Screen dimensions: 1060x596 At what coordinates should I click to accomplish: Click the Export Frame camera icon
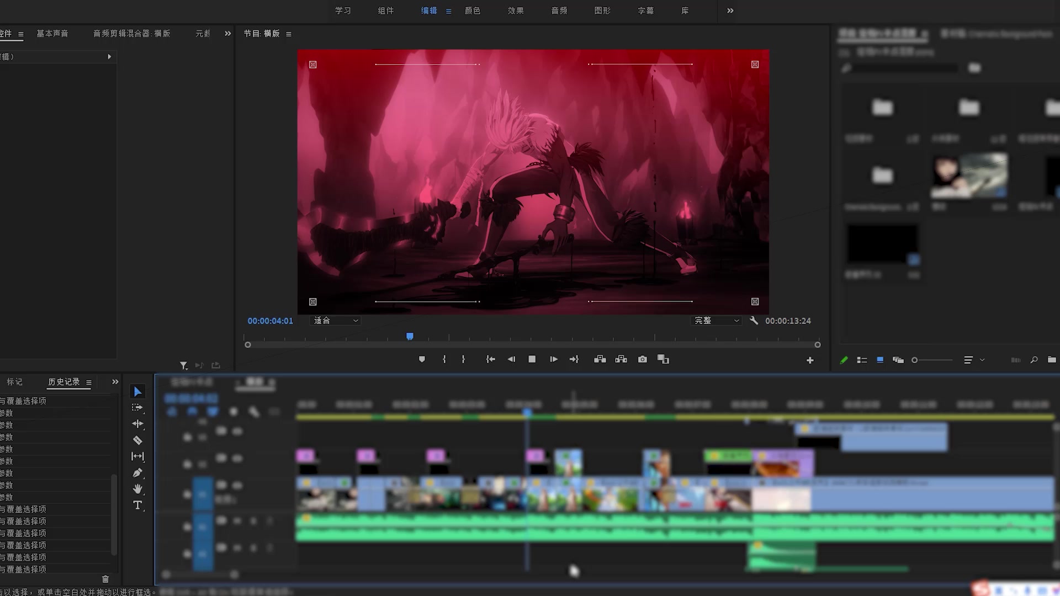(643, 359)
